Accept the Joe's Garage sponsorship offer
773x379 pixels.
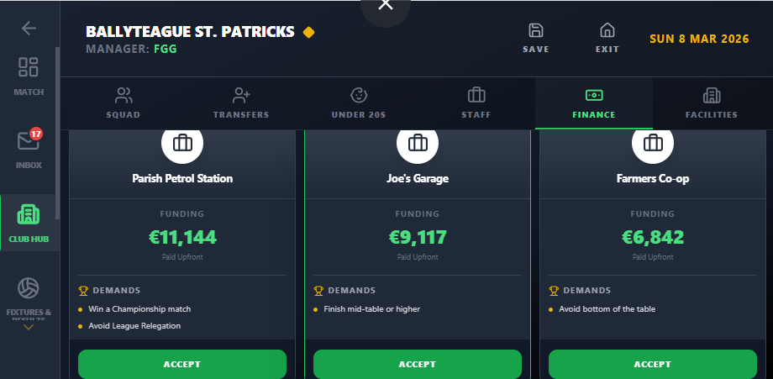click(418, 365)
